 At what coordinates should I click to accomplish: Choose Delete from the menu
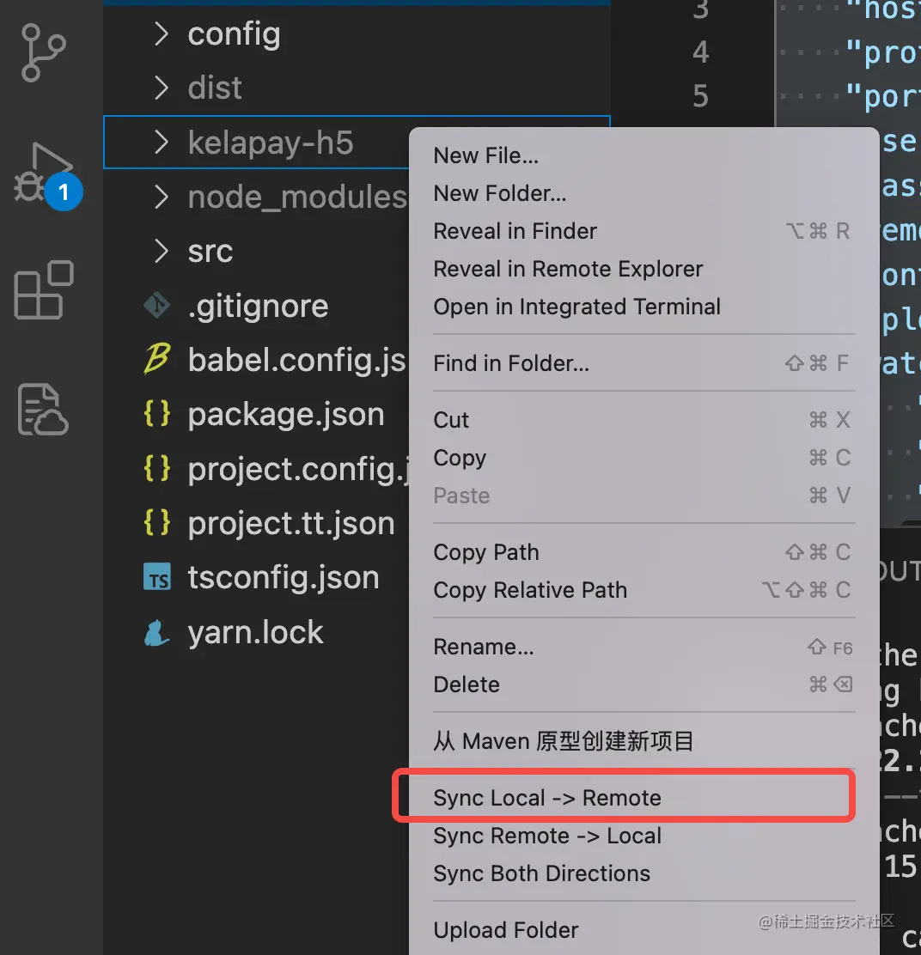tap(643, 684)
